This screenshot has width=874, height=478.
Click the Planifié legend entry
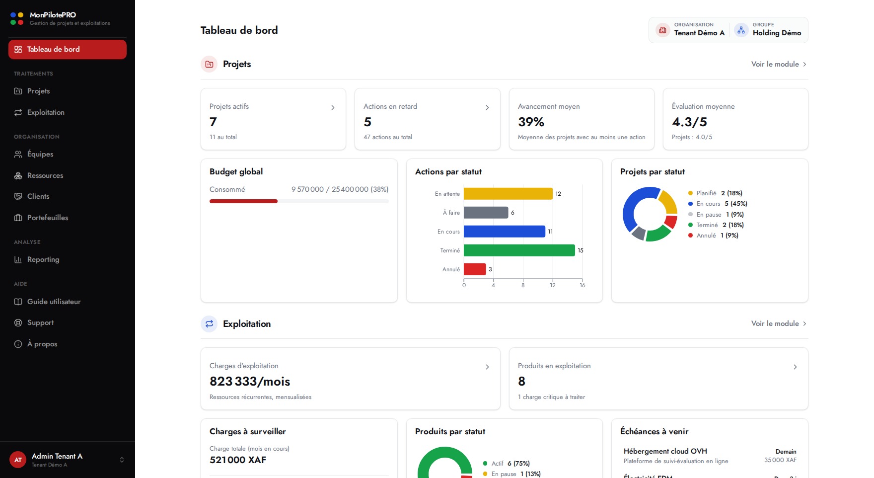click(x=715, y=193)
